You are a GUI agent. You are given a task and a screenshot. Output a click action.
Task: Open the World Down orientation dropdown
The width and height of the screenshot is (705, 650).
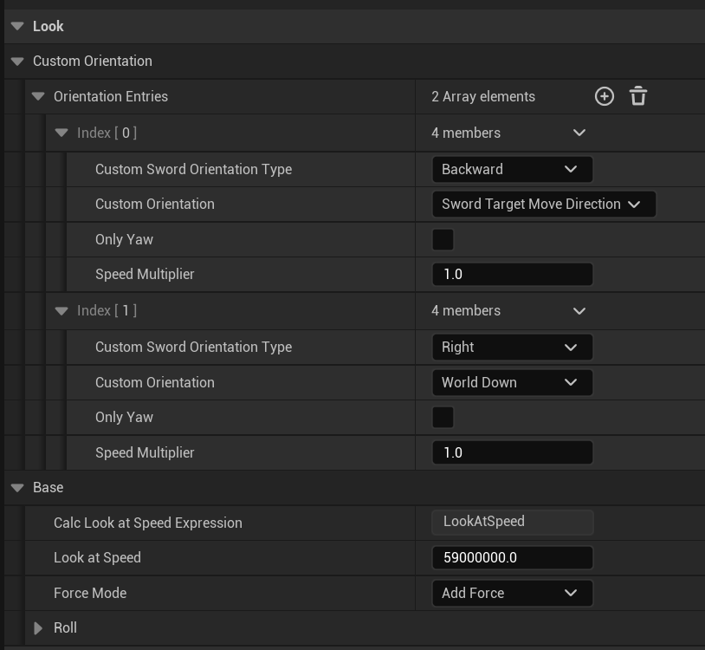coord(512,382)
